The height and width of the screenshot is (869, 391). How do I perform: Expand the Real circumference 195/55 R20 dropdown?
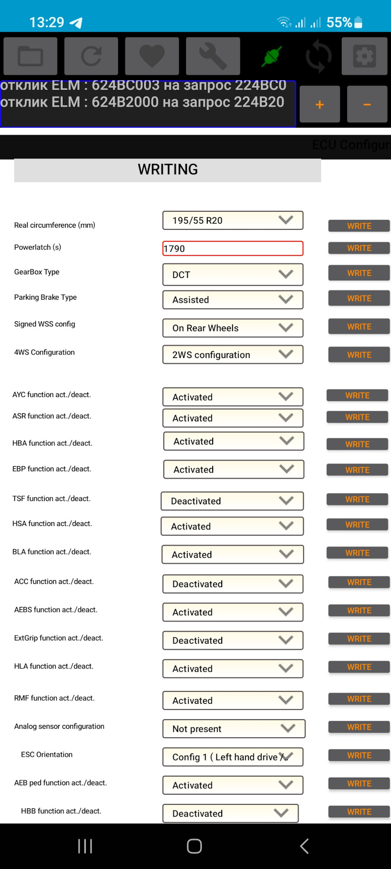233,220
